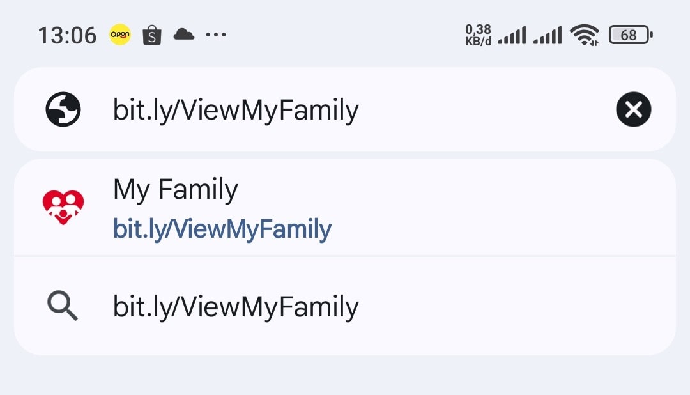
Task: Tap the battery indicator showing 68
Action: tap(630, 35)
